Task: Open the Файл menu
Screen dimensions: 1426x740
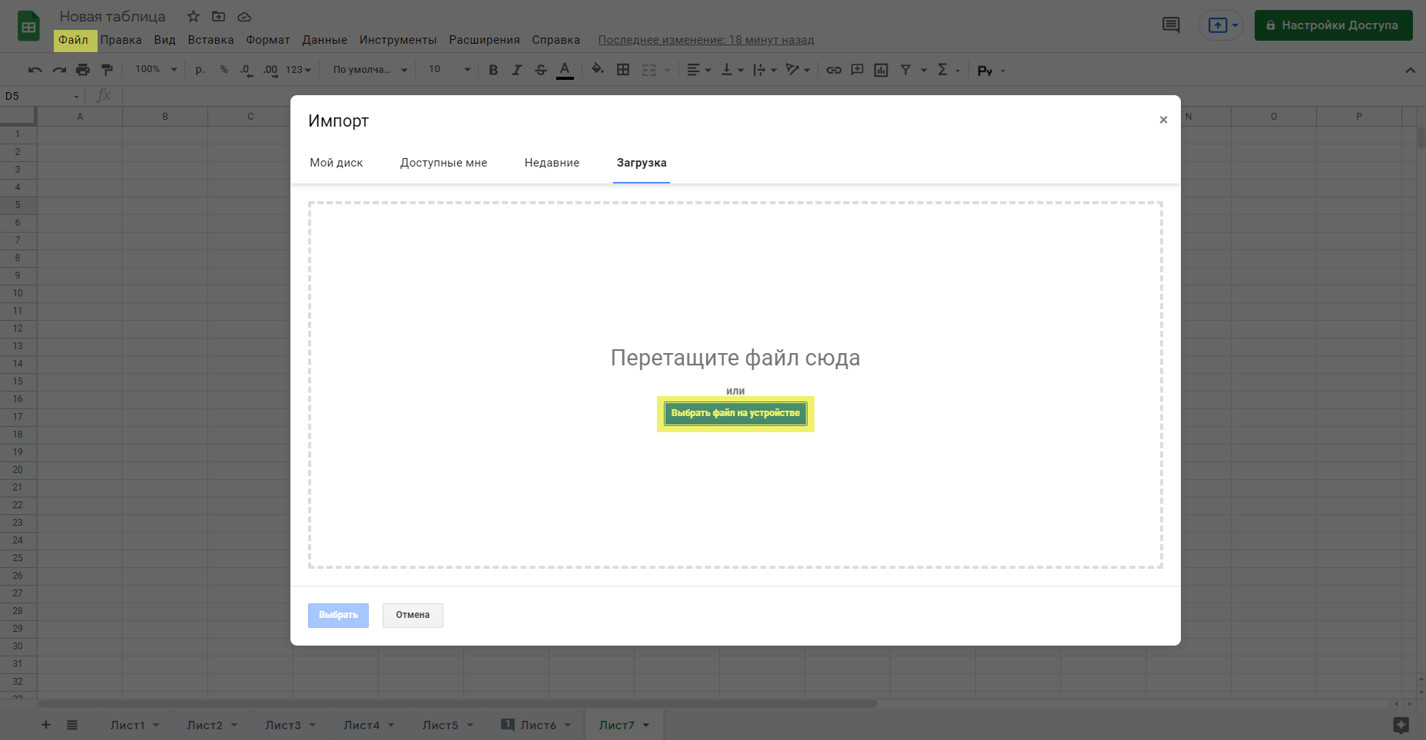Action: coord(74,40)
